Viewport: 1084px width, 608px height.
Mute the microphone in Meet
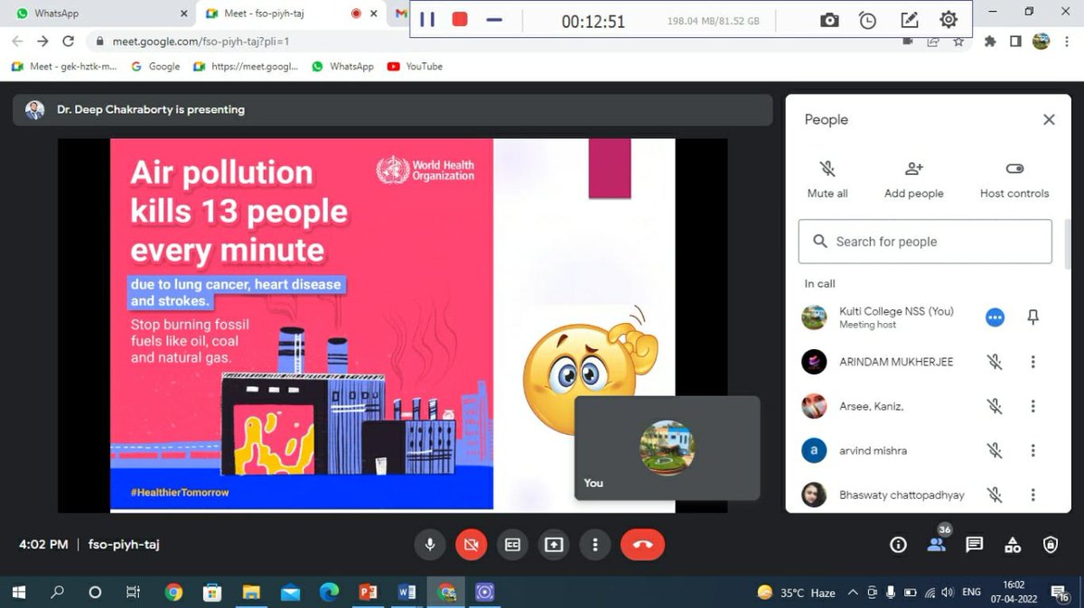(x=430, y=545)
